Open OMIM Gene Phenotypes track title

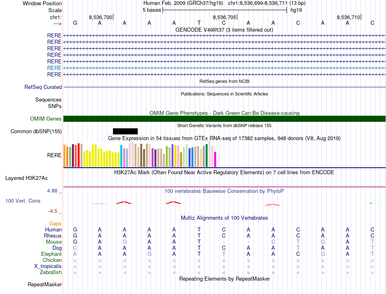click(x=224, y=113)
